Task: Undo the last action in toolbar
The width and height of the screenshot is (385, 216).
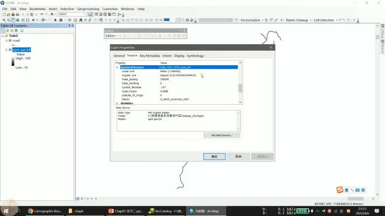Action: [x=42, y=15]
